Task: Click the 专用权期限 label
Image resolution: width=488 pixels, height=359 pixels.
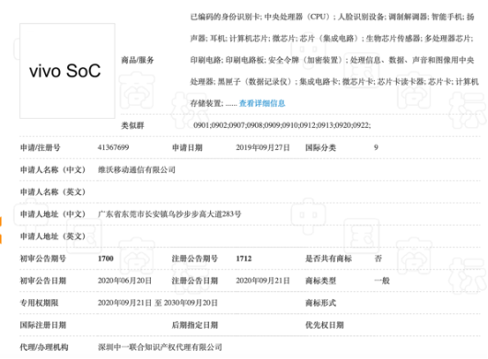Action: (40, 303)
